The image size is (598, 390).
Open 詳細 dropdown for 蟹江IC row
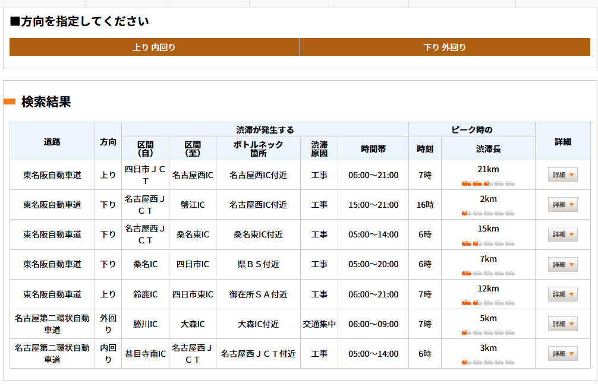[562, 205]
